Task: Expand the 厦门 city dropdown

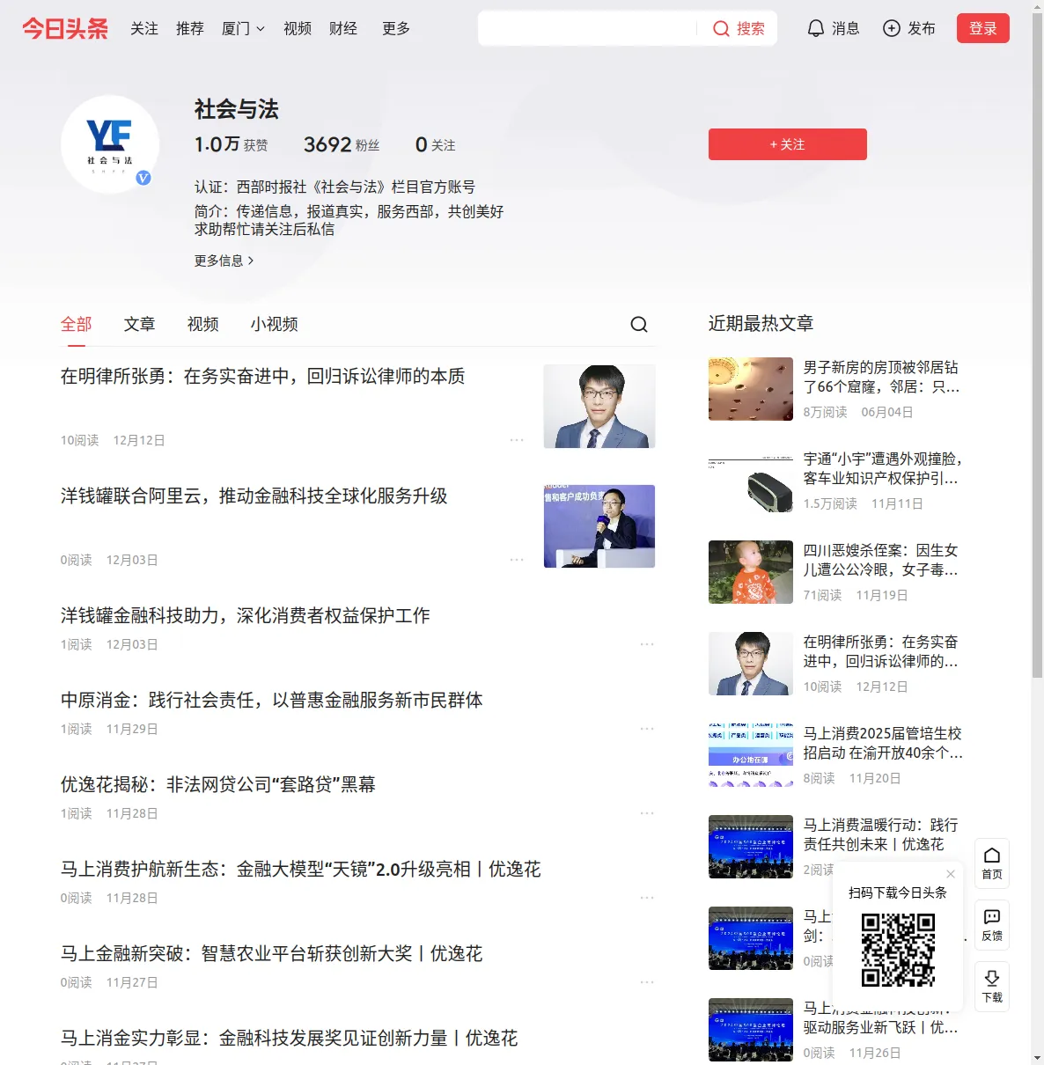Action: [x=243, y=28]
